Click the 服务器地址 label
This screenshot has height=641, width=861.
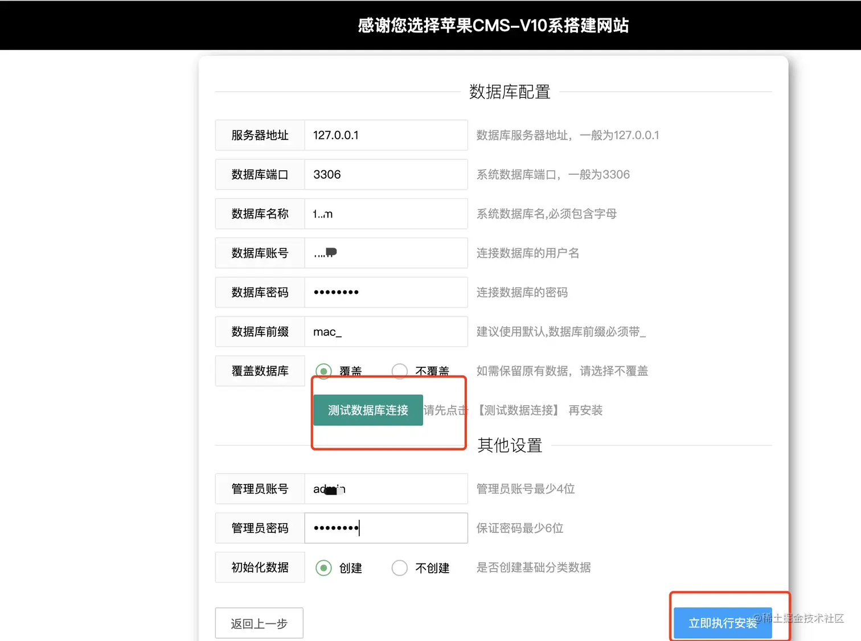click(x=260, y=135)
